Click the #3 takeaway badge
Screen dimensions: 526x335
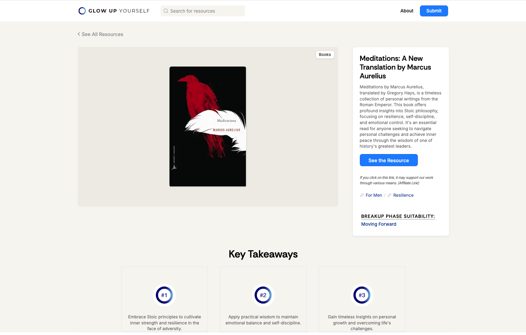(x=362, y=295)
